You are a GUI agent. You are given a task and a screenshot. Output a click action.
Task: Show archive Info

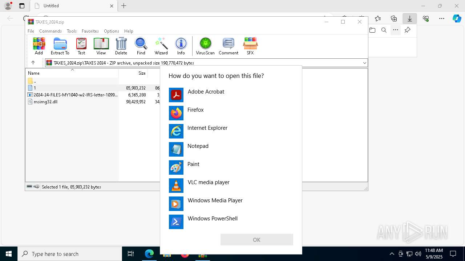pos(181,46)
